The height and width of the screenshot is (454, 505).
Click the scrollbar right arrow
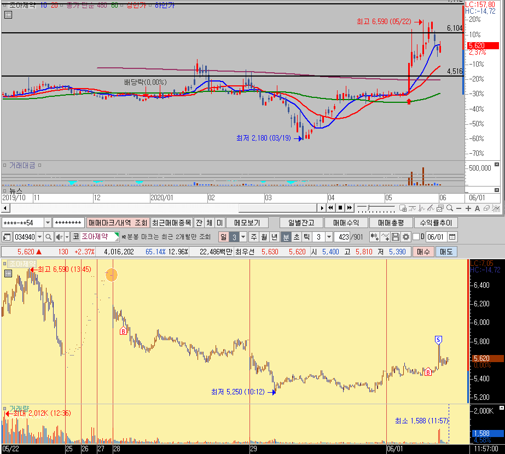coord(321,208)
